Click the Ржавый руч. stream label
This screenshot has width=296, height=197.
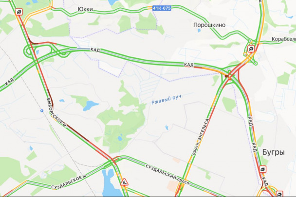167,100
